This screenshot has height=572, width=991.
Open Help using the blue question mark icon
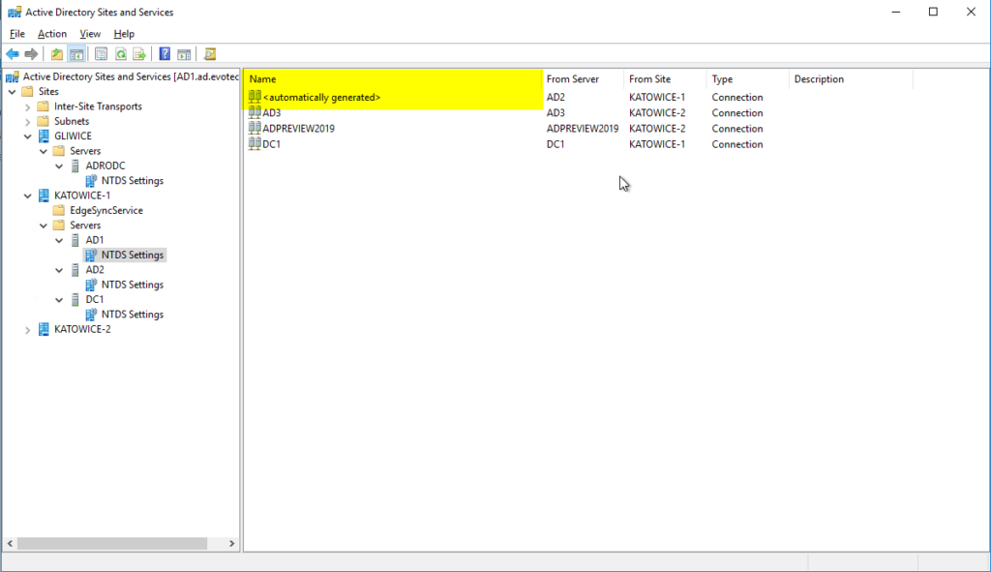(x=164, y=53)
